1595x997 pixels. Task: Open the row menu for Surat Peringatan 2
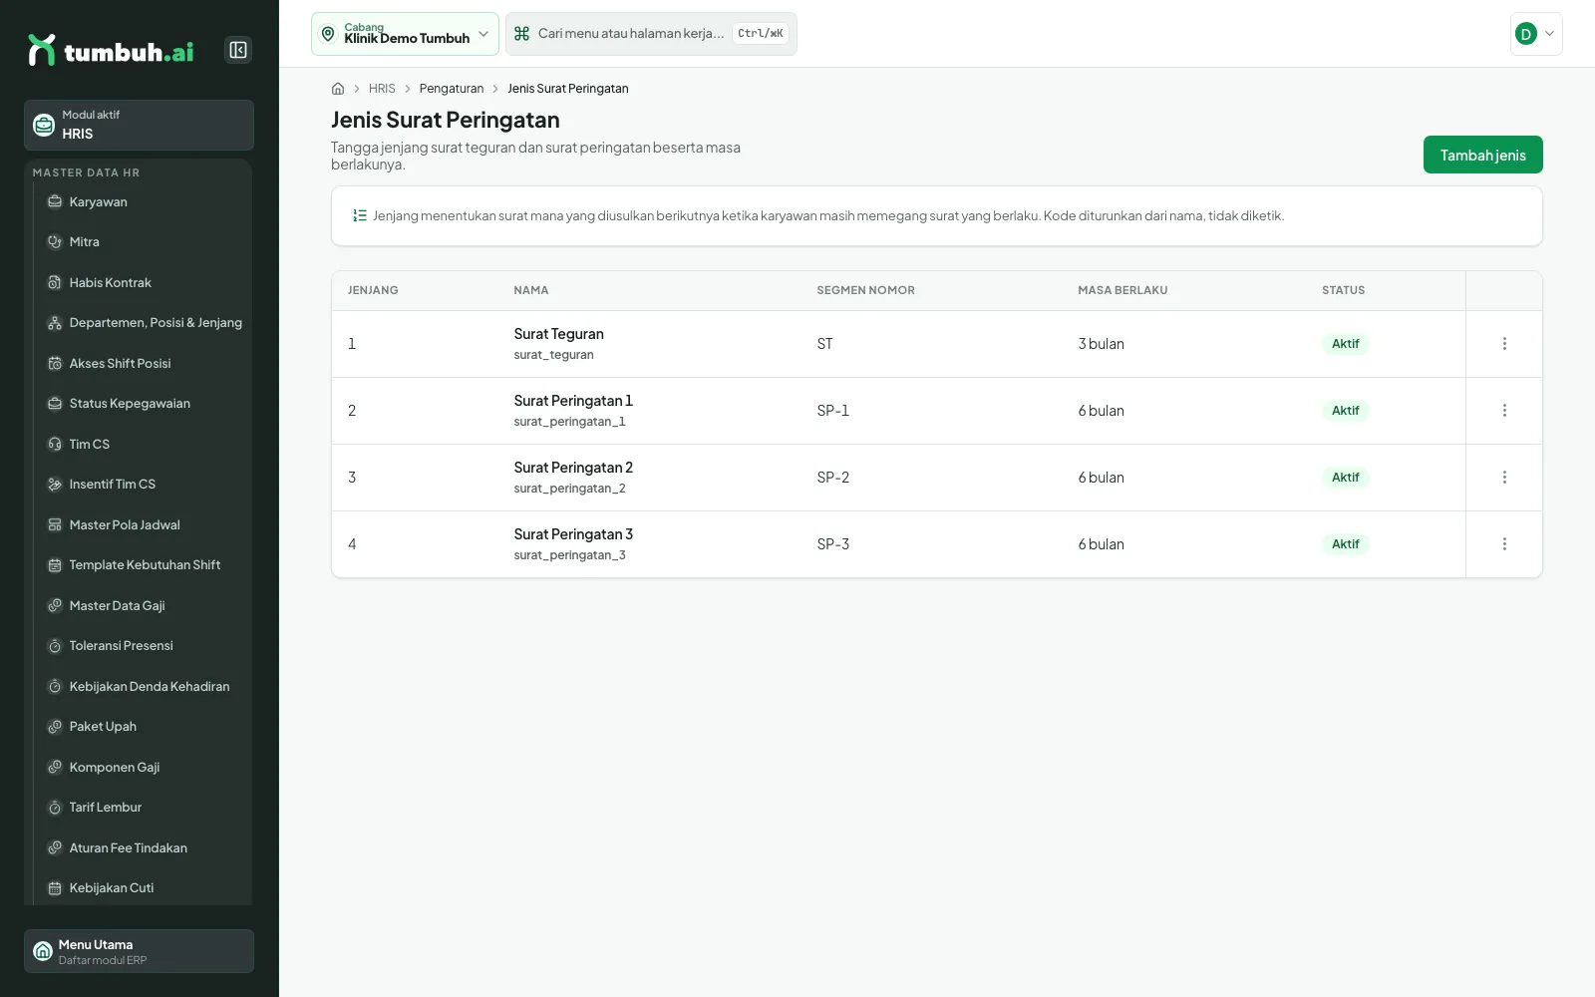coord(1504,478)
